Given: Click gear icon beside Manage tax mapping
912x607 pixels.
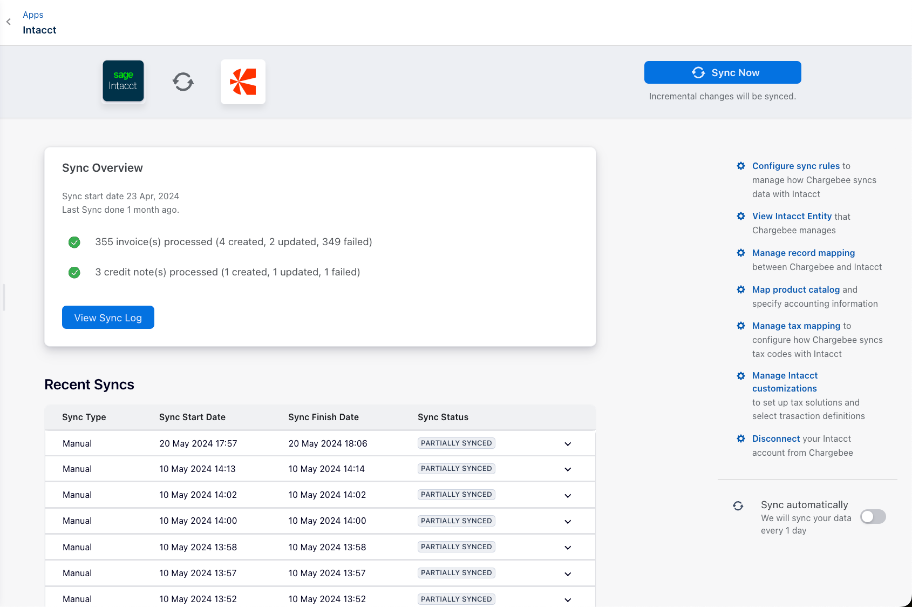Looking at the screenshot, I should coord(741,326).
